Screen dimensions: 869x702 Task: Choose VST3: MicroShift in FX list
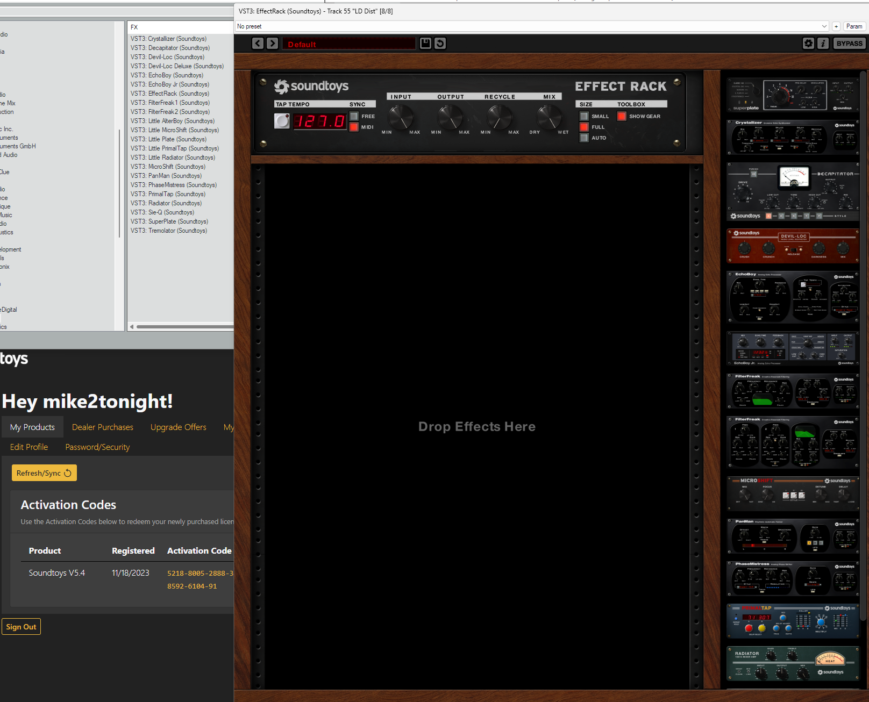(x=168, y=167)
